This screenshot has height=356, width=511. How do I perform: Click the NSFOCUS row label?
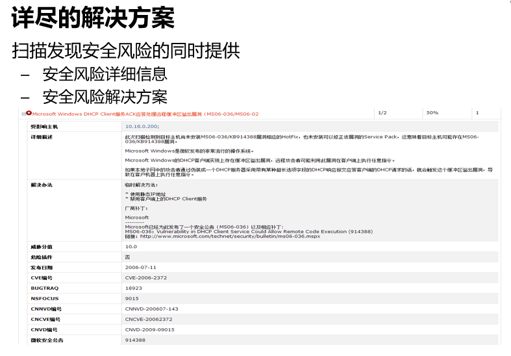click(45, 299)
